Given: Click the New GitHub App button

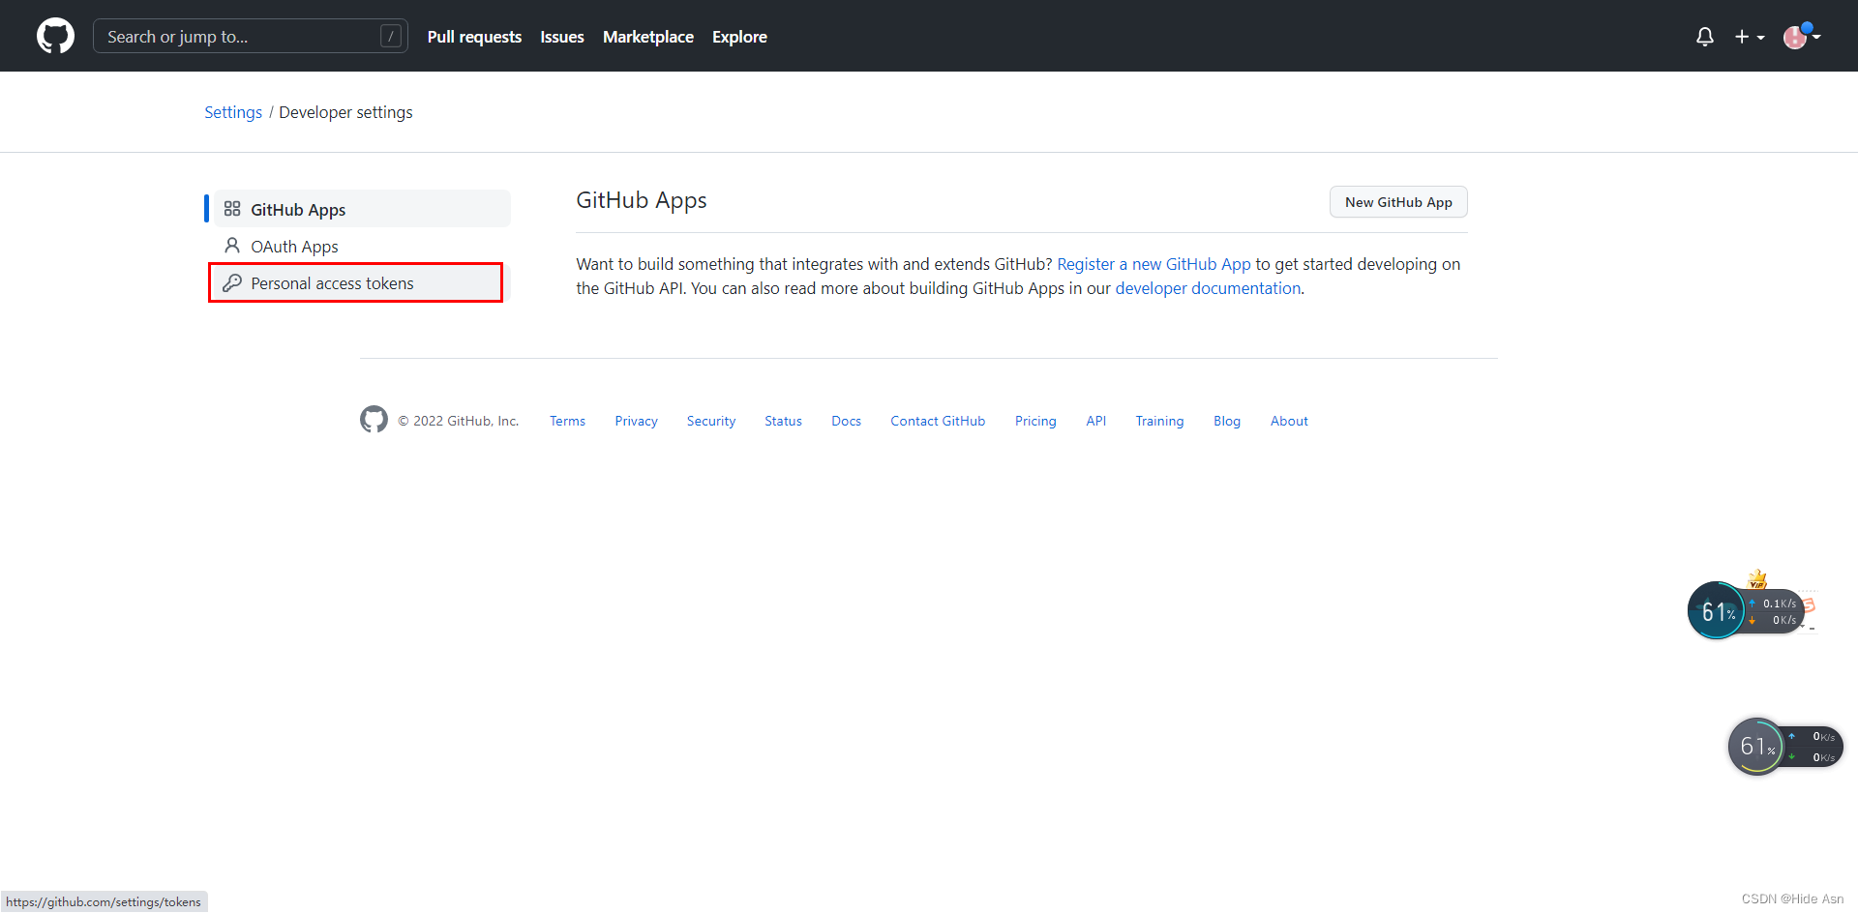Looking at the screenshot, I should [x=1398, y=202].
